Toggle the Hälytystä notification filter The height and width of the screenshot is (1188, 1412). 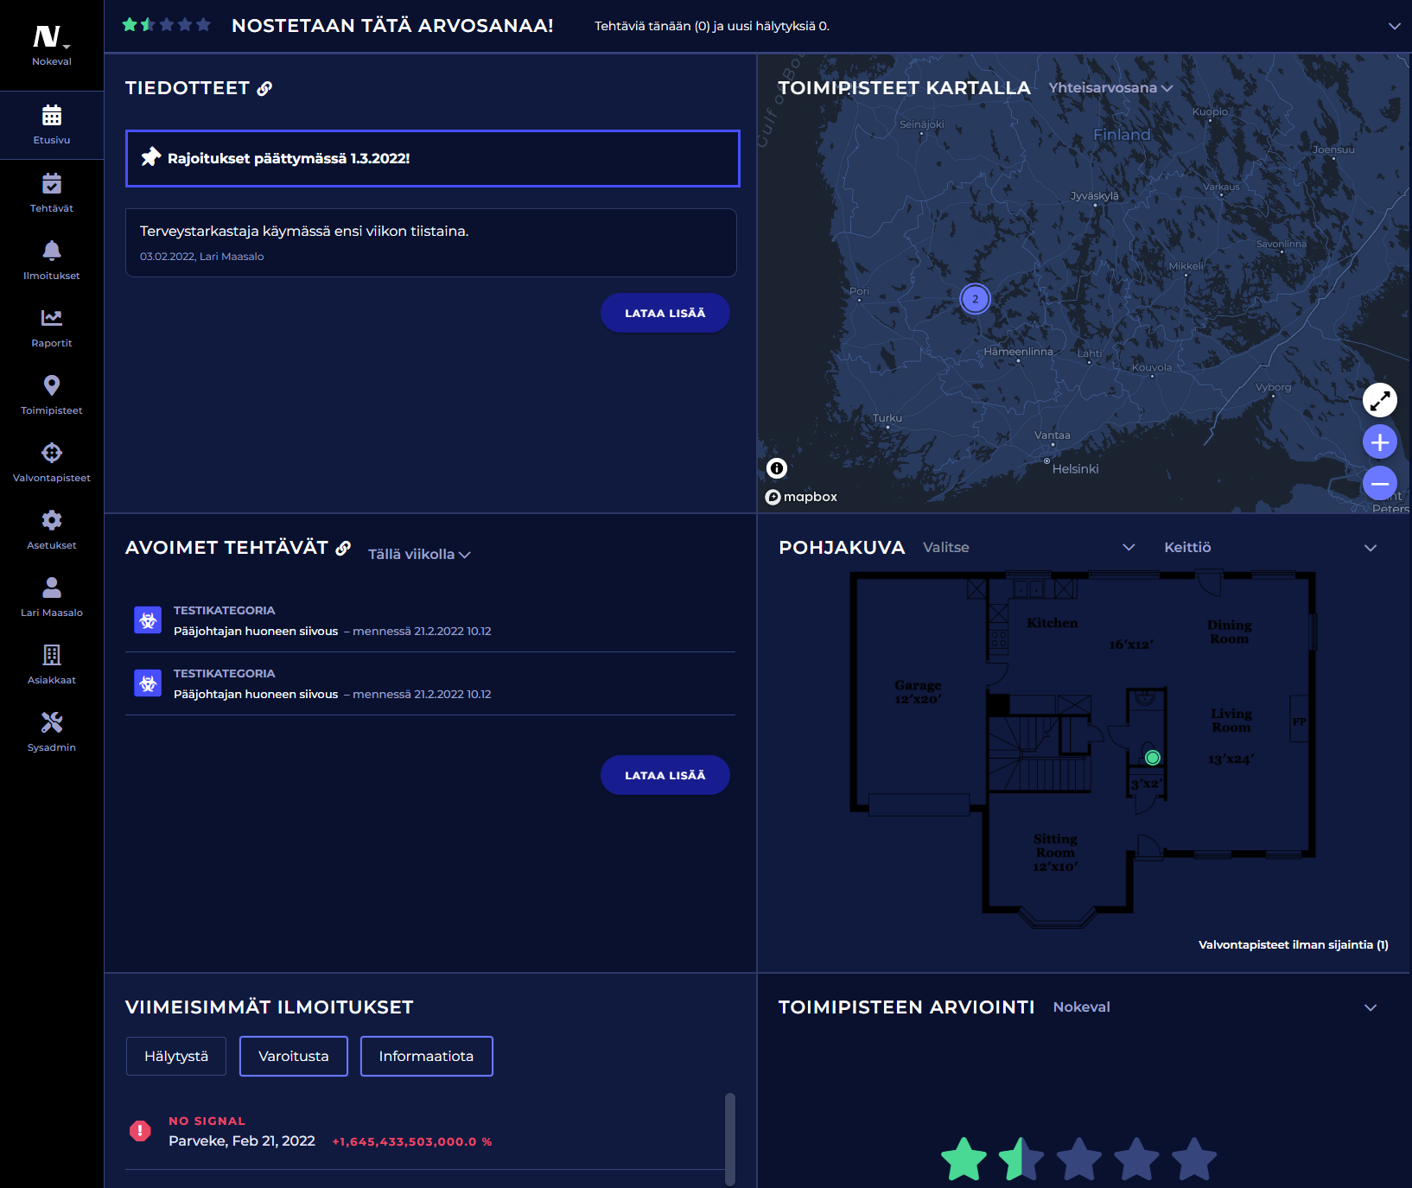(176, 1056)
